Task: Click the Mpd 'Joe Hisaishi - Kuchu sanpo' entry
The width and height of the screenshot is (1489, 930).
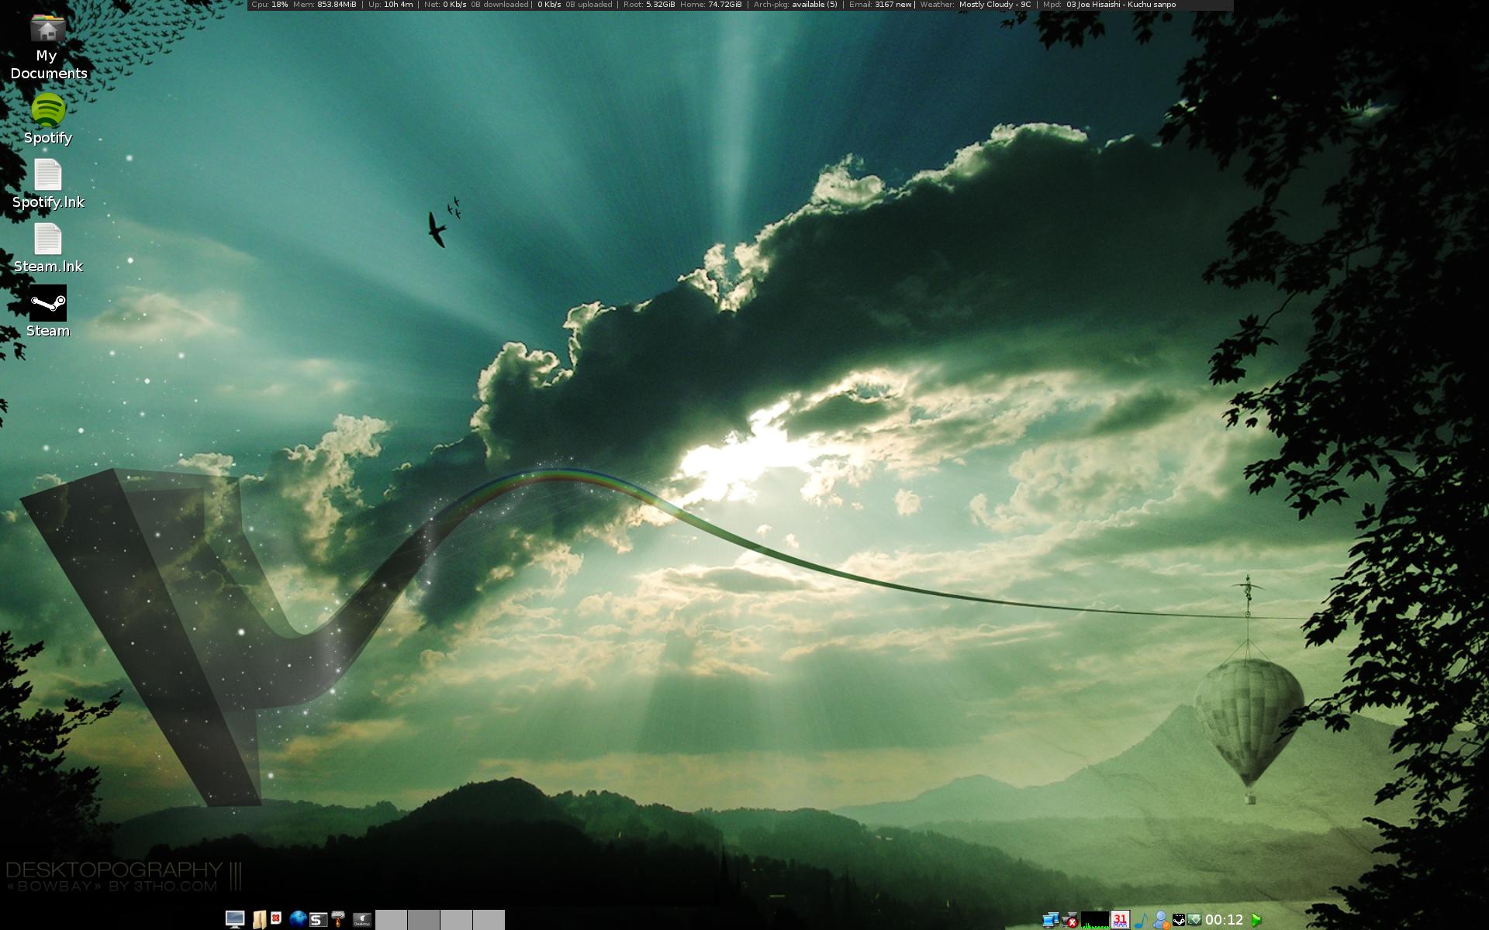Action: (1109, 5)
